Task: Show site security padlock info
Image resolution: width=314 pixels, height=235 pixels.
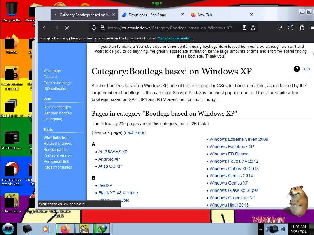Action: (102, 28)
